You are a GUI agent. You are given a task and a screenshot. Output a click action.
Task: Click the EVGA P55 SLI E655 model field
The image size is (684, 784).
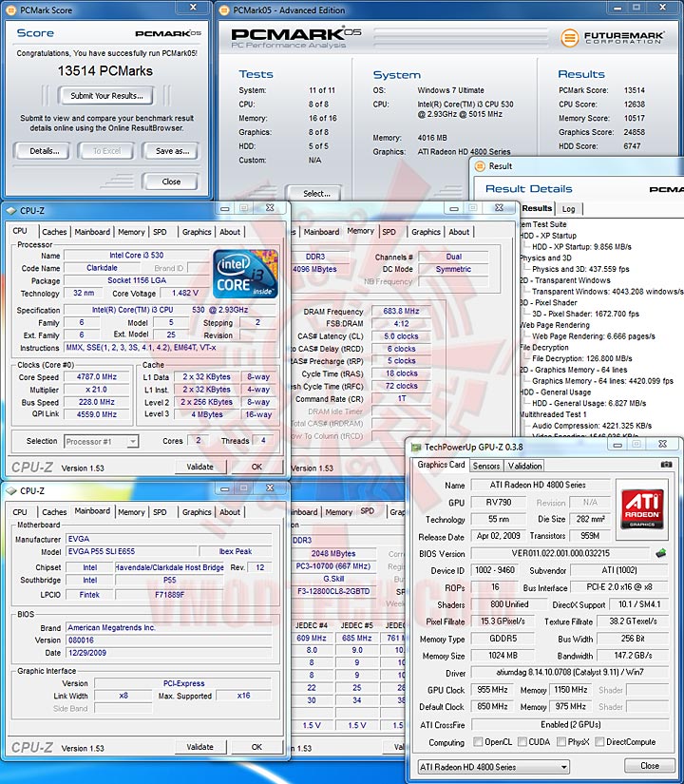[x=131, y=551]
